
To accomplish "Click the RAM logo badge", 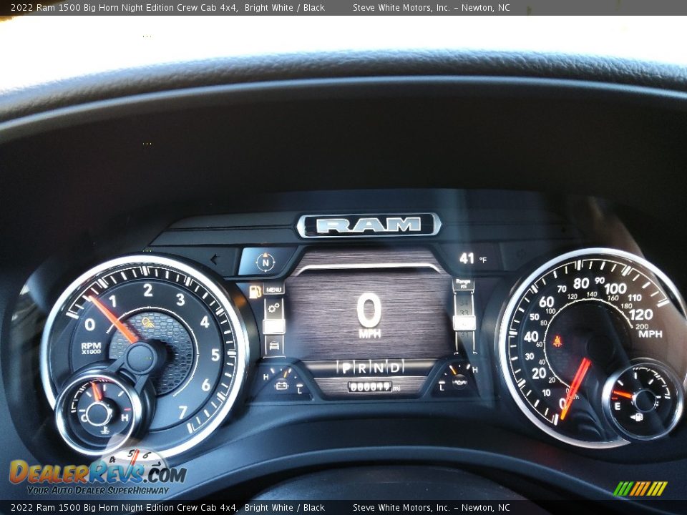I will [x=369, y=225].
